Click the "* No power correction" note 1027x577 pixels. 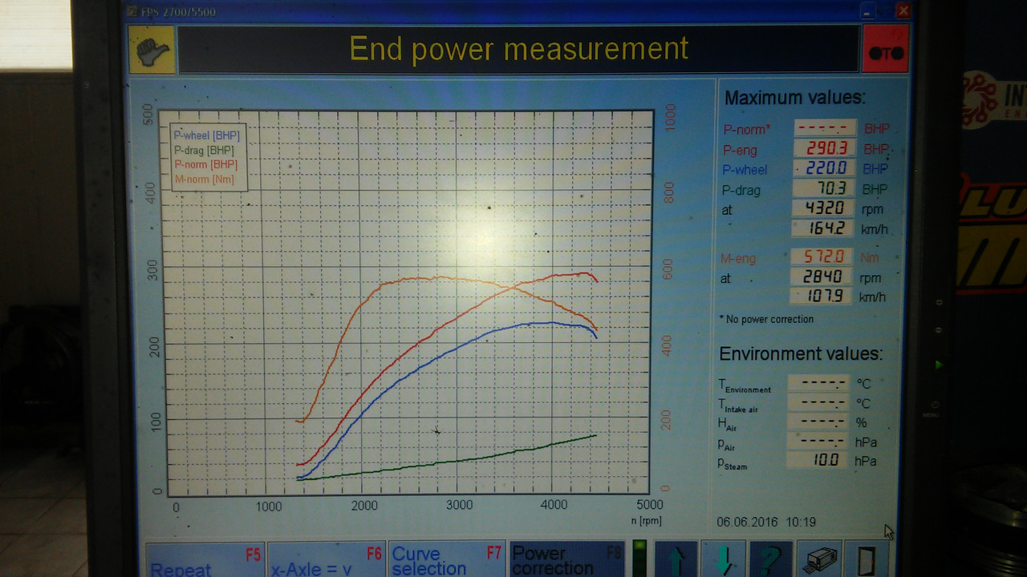coord(766,319)
